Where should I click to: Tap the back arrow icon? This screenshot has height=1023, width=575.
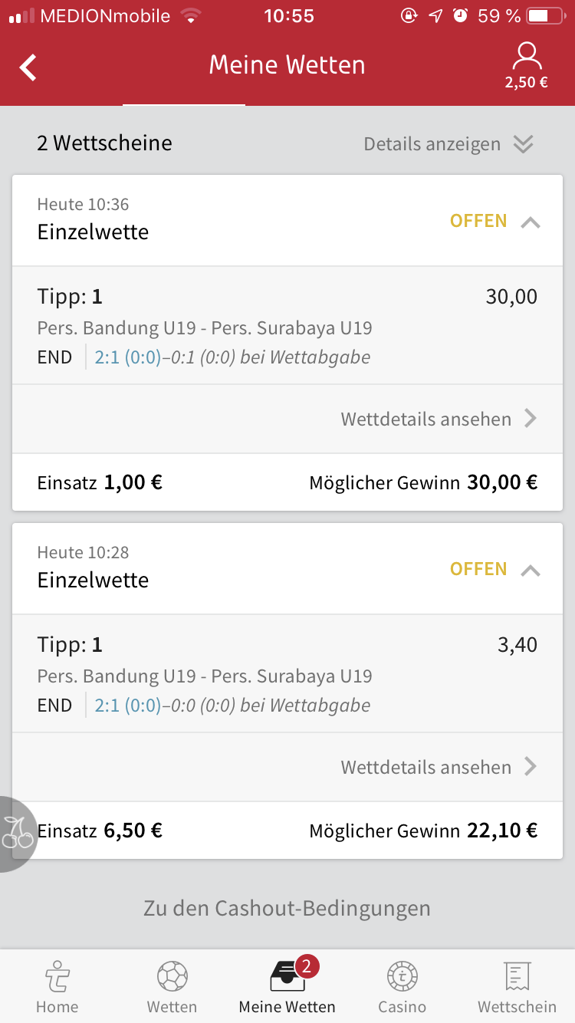28,67
